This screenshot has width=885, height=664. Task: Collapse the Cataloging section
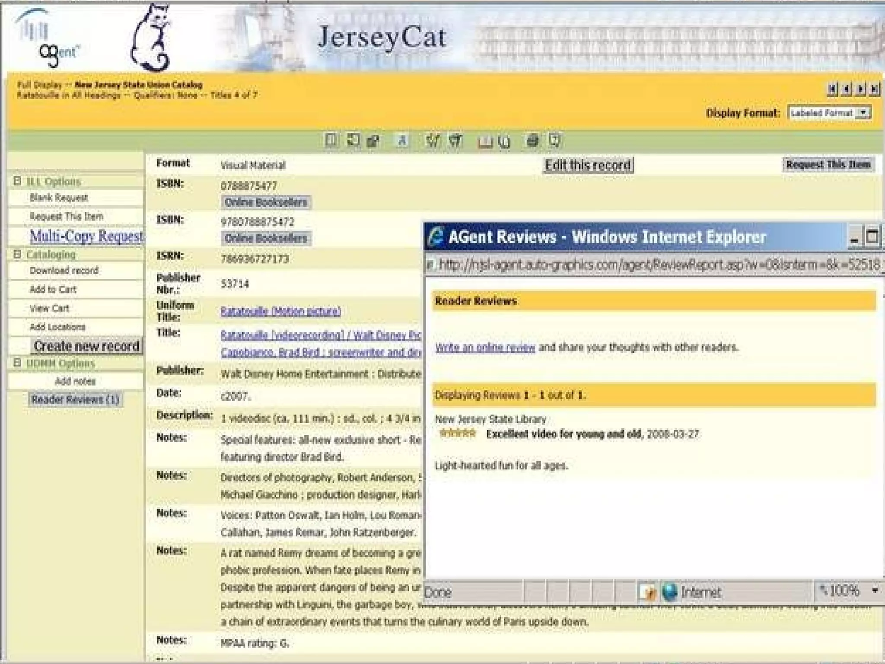pos(17,254)
